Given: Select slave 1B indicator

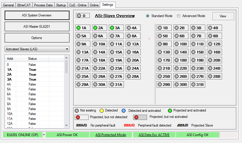Looking at the screenshot, I should (164, 28).
